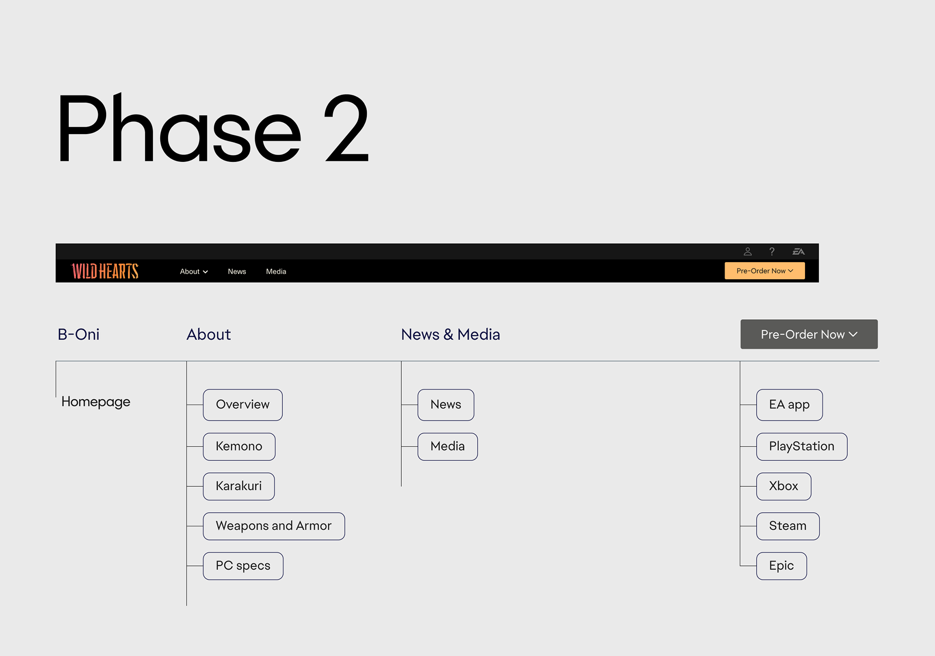Select the Steam box
This screenshot has width=935, height=656.
tap(787, 526)
